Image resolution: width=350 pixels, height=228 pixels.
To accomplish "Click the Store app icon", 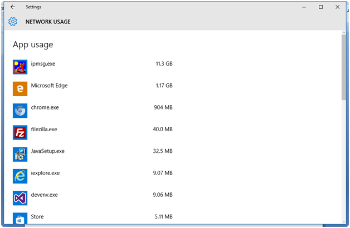I will [20, 218].
